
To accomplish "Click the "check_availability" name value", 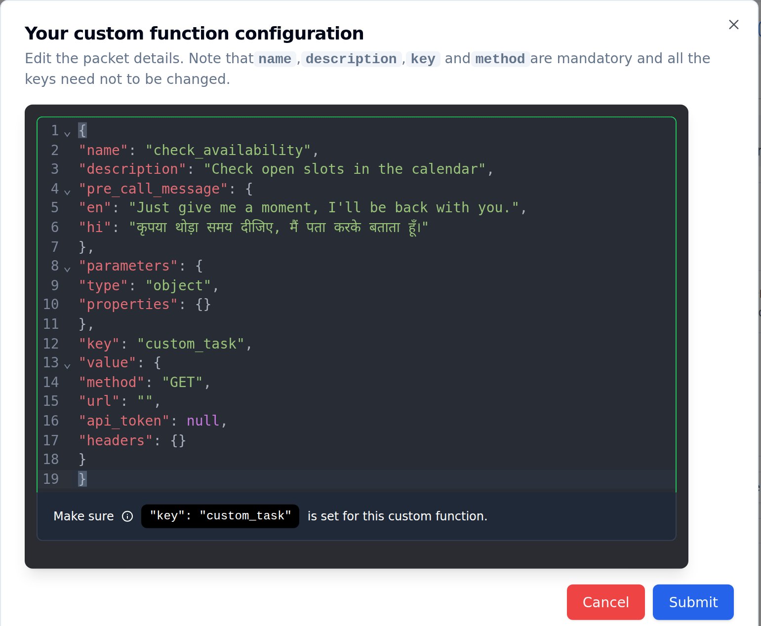I will point(228,150).
